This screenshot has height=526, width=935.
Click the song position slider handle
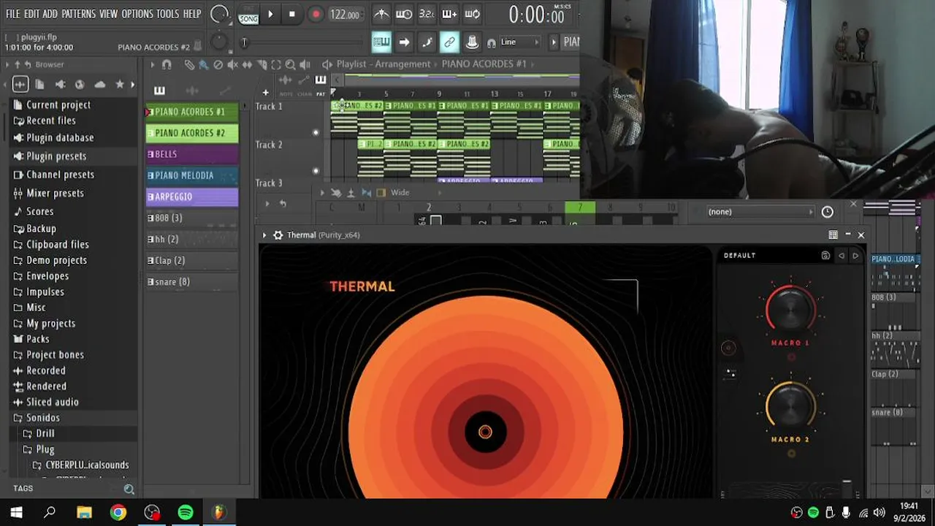tap(245, 42)
